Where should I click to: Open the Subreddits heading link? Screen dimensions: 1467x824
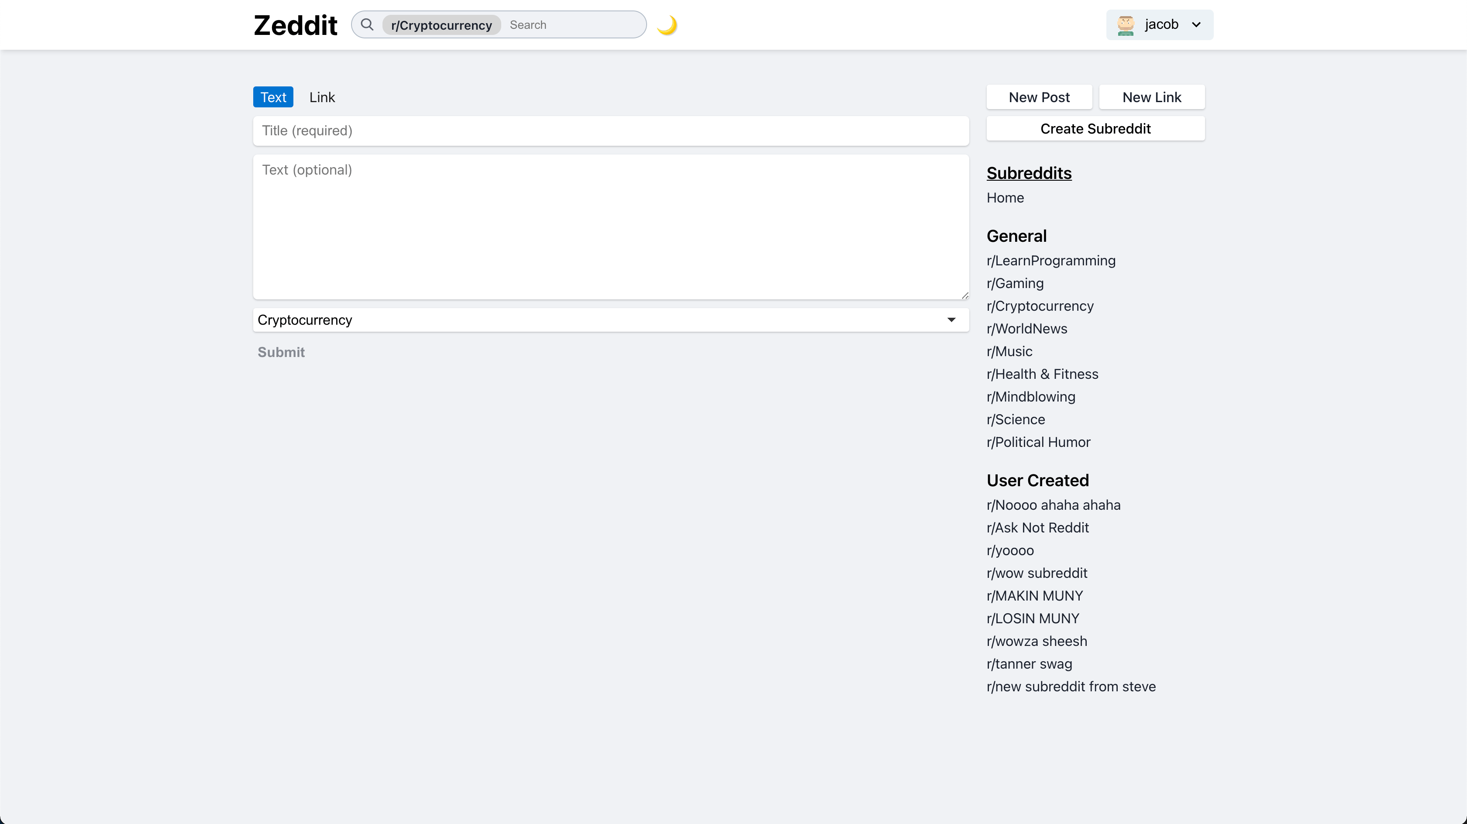(1029, 173)
